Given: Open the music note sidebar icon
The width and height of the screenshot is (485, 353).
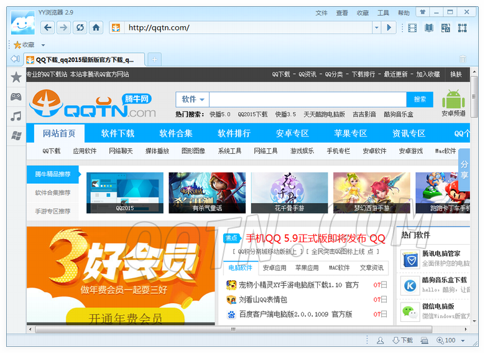Looking at the screenshot, I should coord(16,116).
